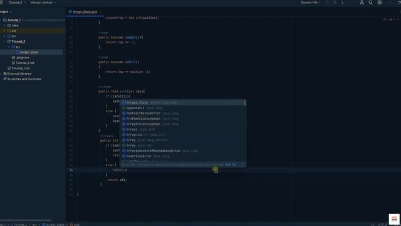Click the Debug button
The width and height of the screenshot is (401, 226).
coord(335,3)
